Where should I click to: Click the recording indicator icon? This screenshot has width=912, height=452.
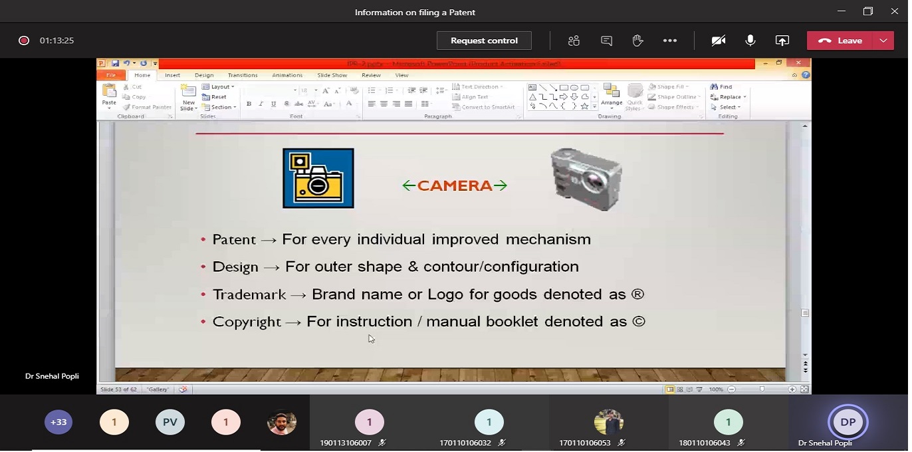coord(24,41)
